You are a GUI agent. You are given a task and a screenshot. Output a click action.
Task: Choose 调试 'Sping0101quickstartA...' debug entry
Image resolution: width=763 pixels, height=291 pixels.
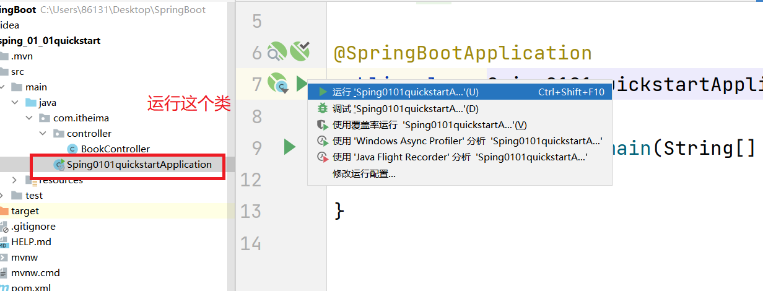[x=460, y=108]
